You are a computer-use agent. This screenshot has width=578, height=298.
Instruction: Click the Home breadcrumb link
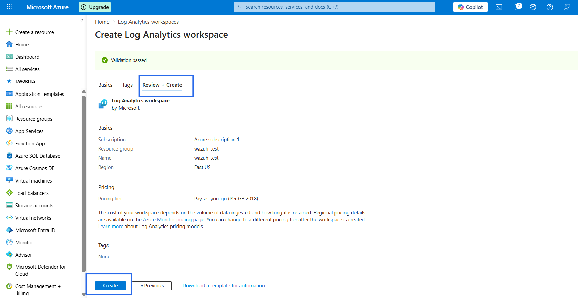point(102,22)
